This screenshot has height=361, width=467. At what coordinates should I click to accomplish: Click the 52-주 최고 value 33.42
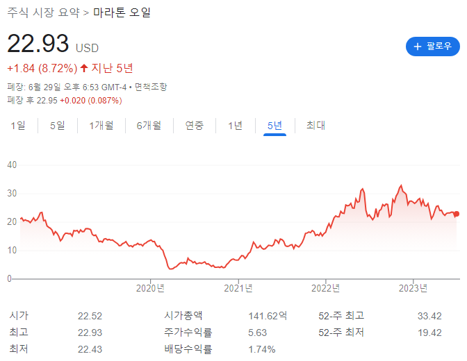pos(429,316)
